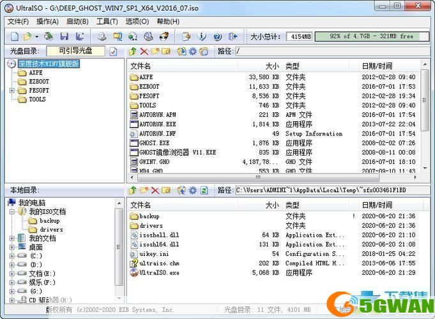Open the 工具(T) menu

pos(107,21)
